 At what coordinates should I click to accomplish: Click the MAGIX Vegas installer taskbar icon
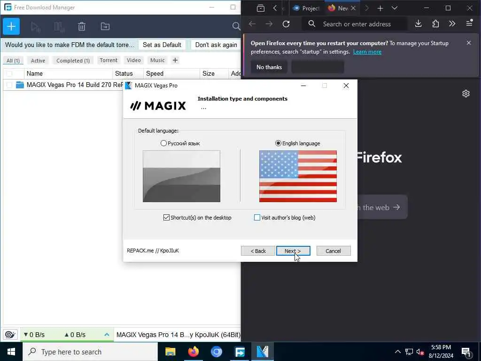263,352
